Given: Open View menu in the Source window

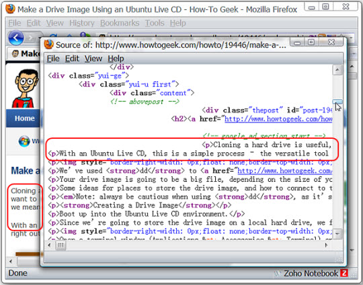Looking at the screenshot, I should pos(93,58).
